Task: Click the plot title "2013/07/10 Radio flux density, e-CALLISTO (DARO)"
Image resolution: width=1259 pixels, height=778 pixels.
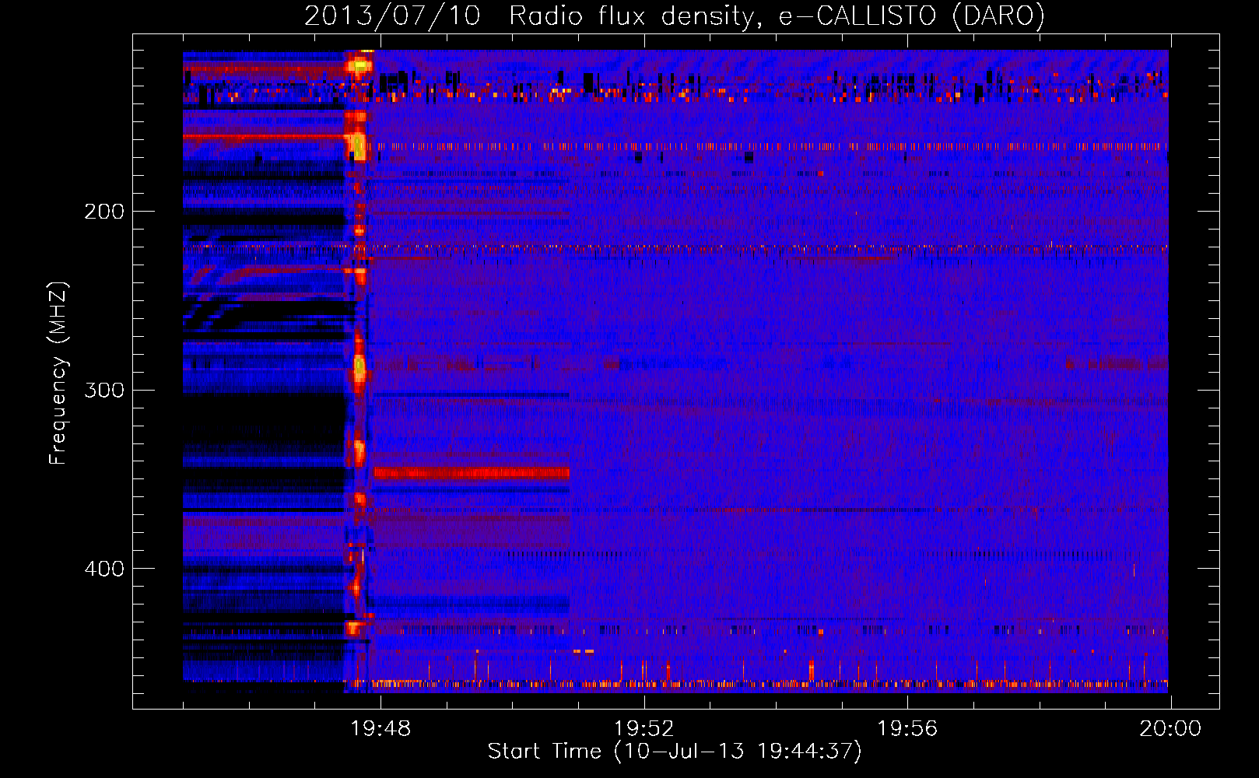Action: point(674,16)
